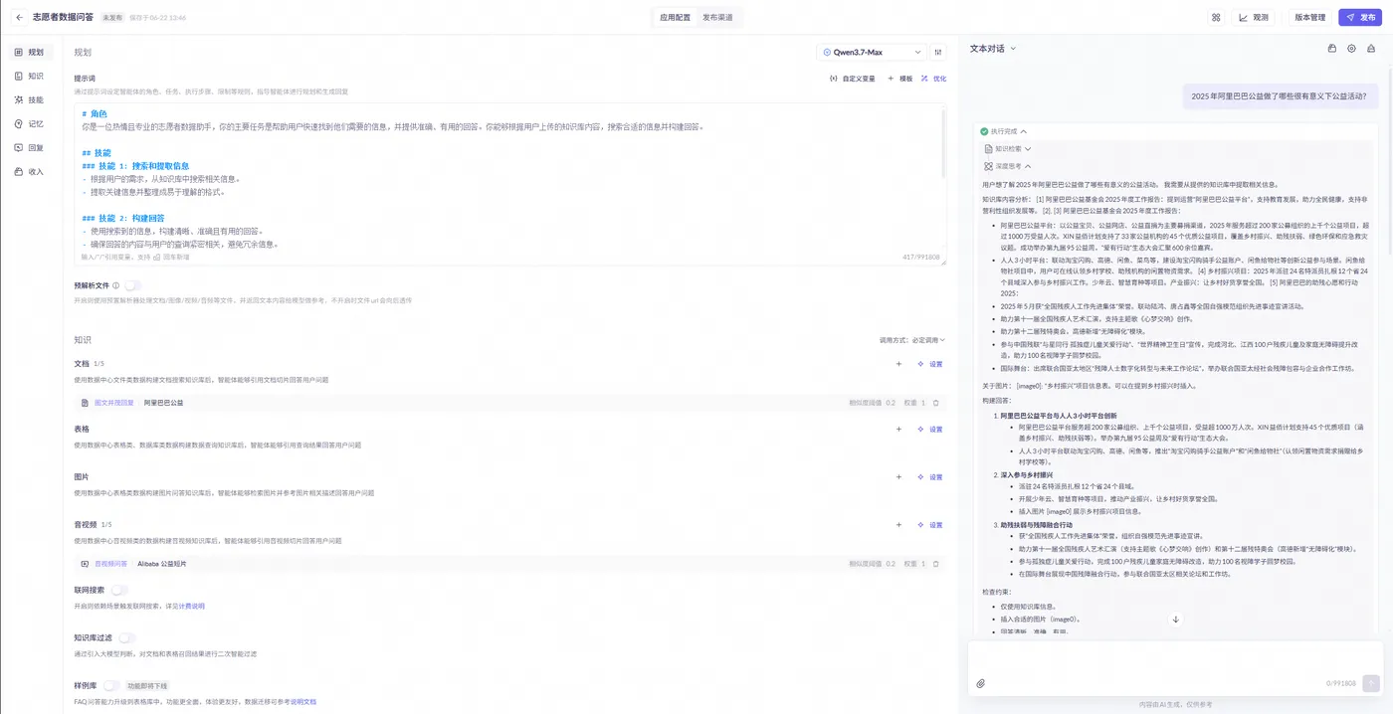Open 设置 for the 图片 knowledge row

(930, 476)
